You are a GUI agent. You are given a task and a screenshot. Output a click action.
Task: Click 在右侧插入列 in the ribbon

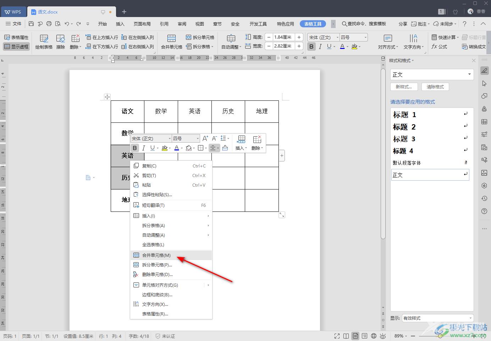pos(138,46)
